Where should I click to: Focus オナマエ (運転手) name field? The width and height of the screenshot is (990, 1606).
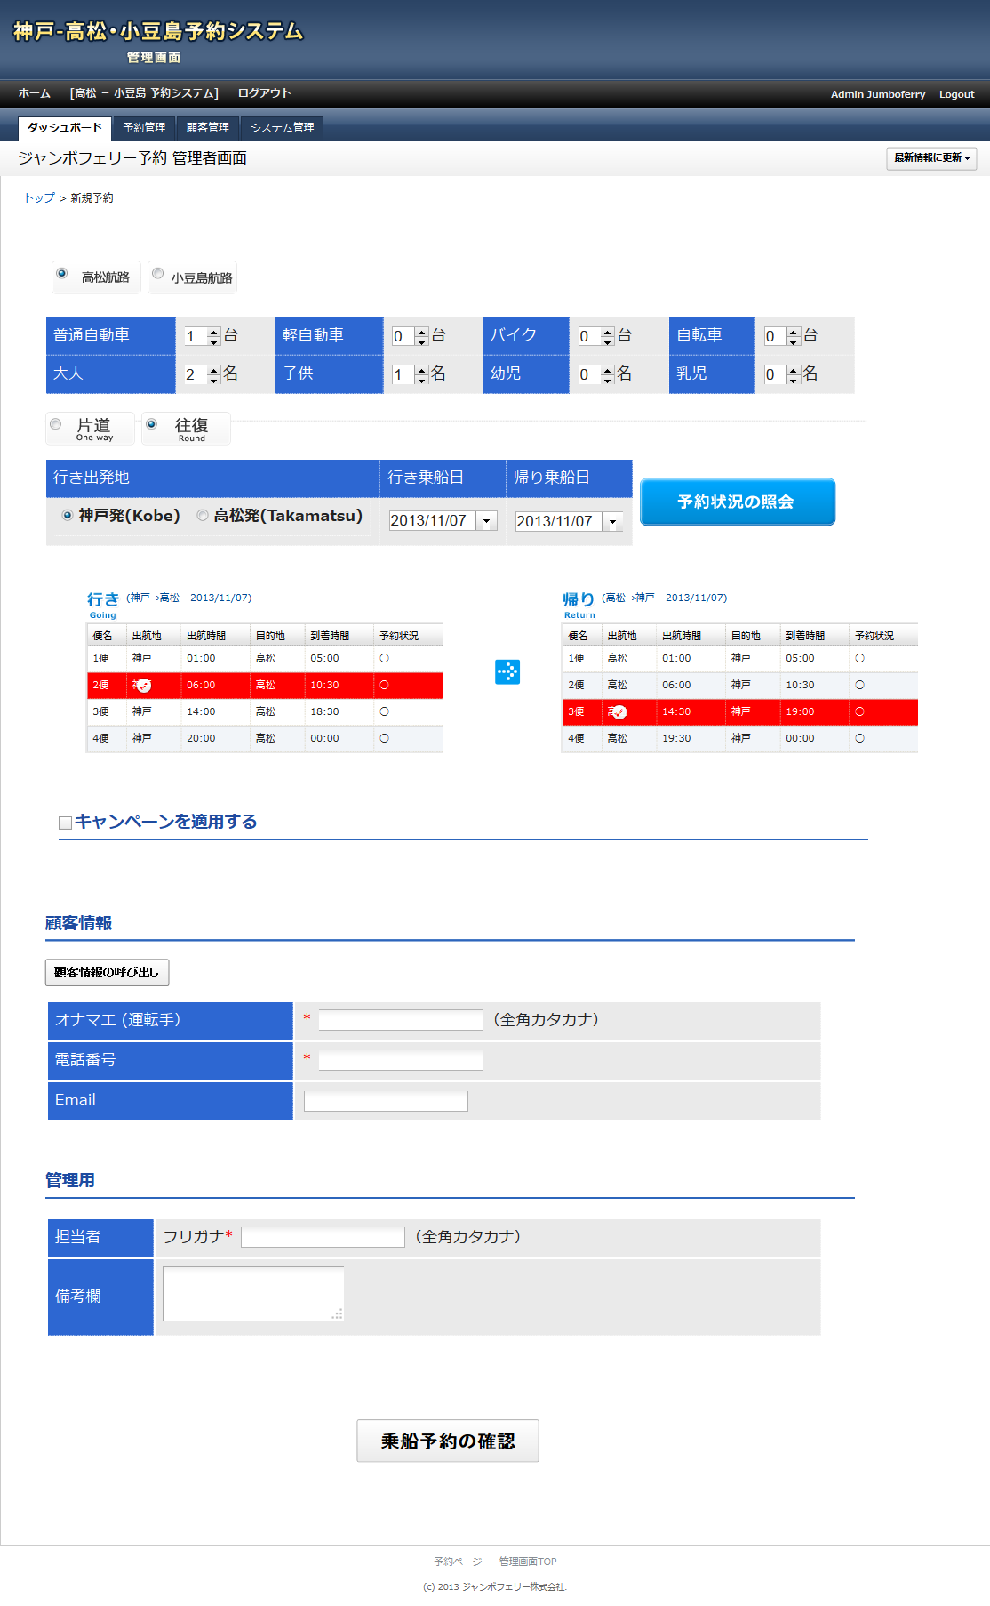tap(401, 1020)
